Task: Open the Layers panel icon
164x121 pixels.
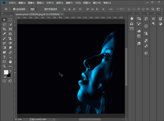Action: (131, 19)
